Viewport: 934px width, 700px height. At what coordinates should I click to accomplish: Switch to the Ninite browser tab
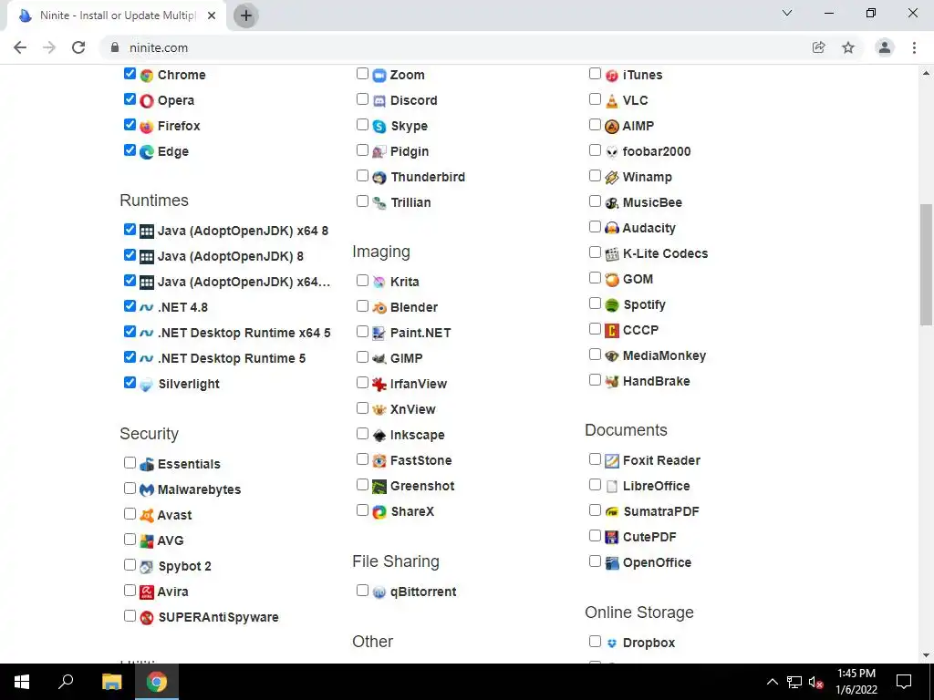pyautogui.click(x=117, y=16)
